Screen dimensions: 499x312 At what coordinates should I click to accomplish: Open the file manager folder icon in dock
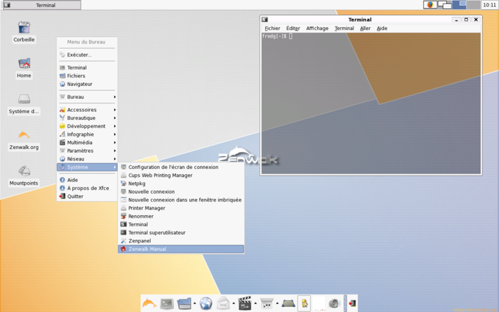click(184, 304)
